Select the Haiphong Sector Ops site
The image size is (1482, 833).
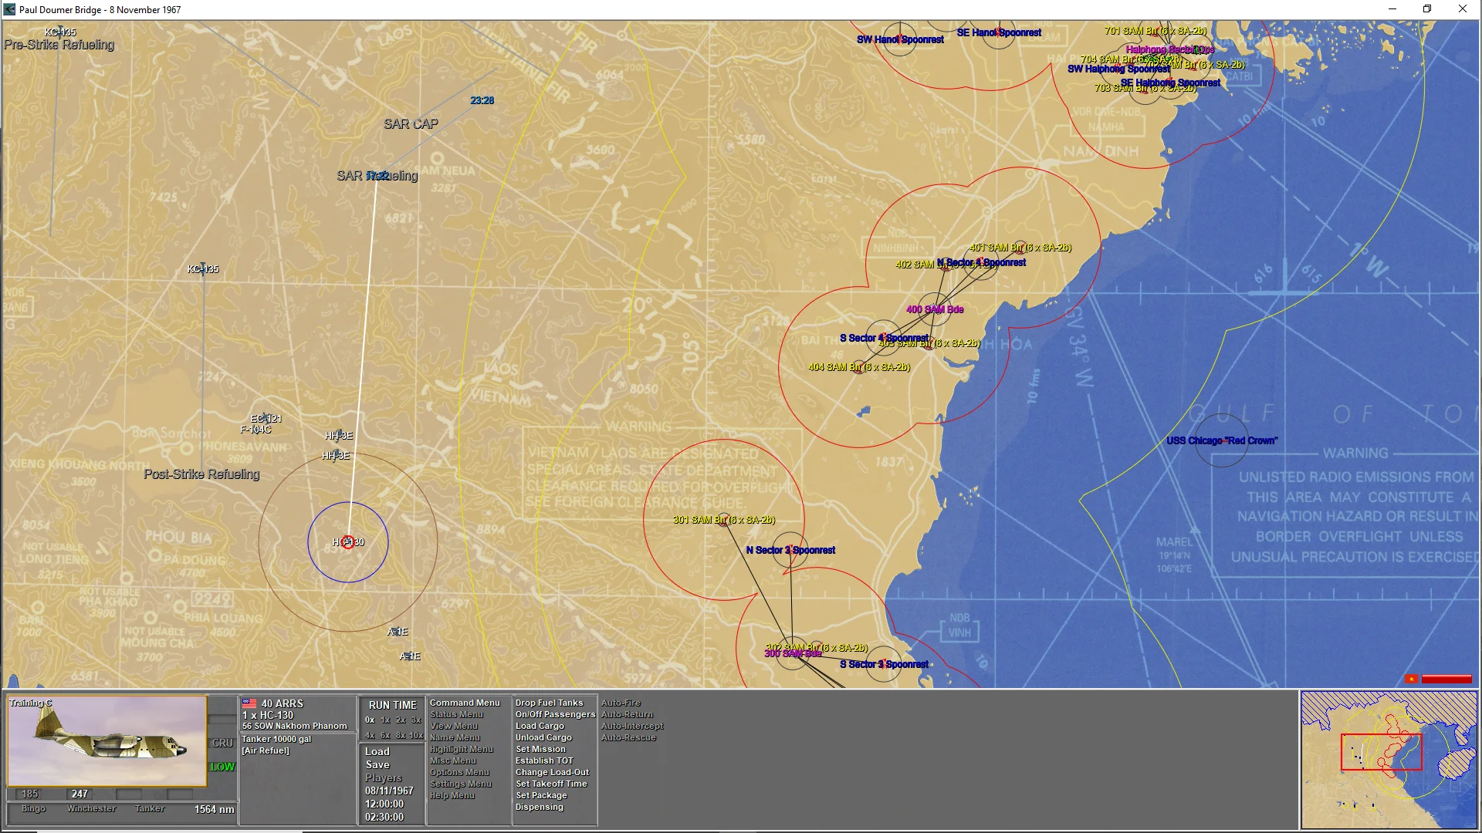(1170, 49)
